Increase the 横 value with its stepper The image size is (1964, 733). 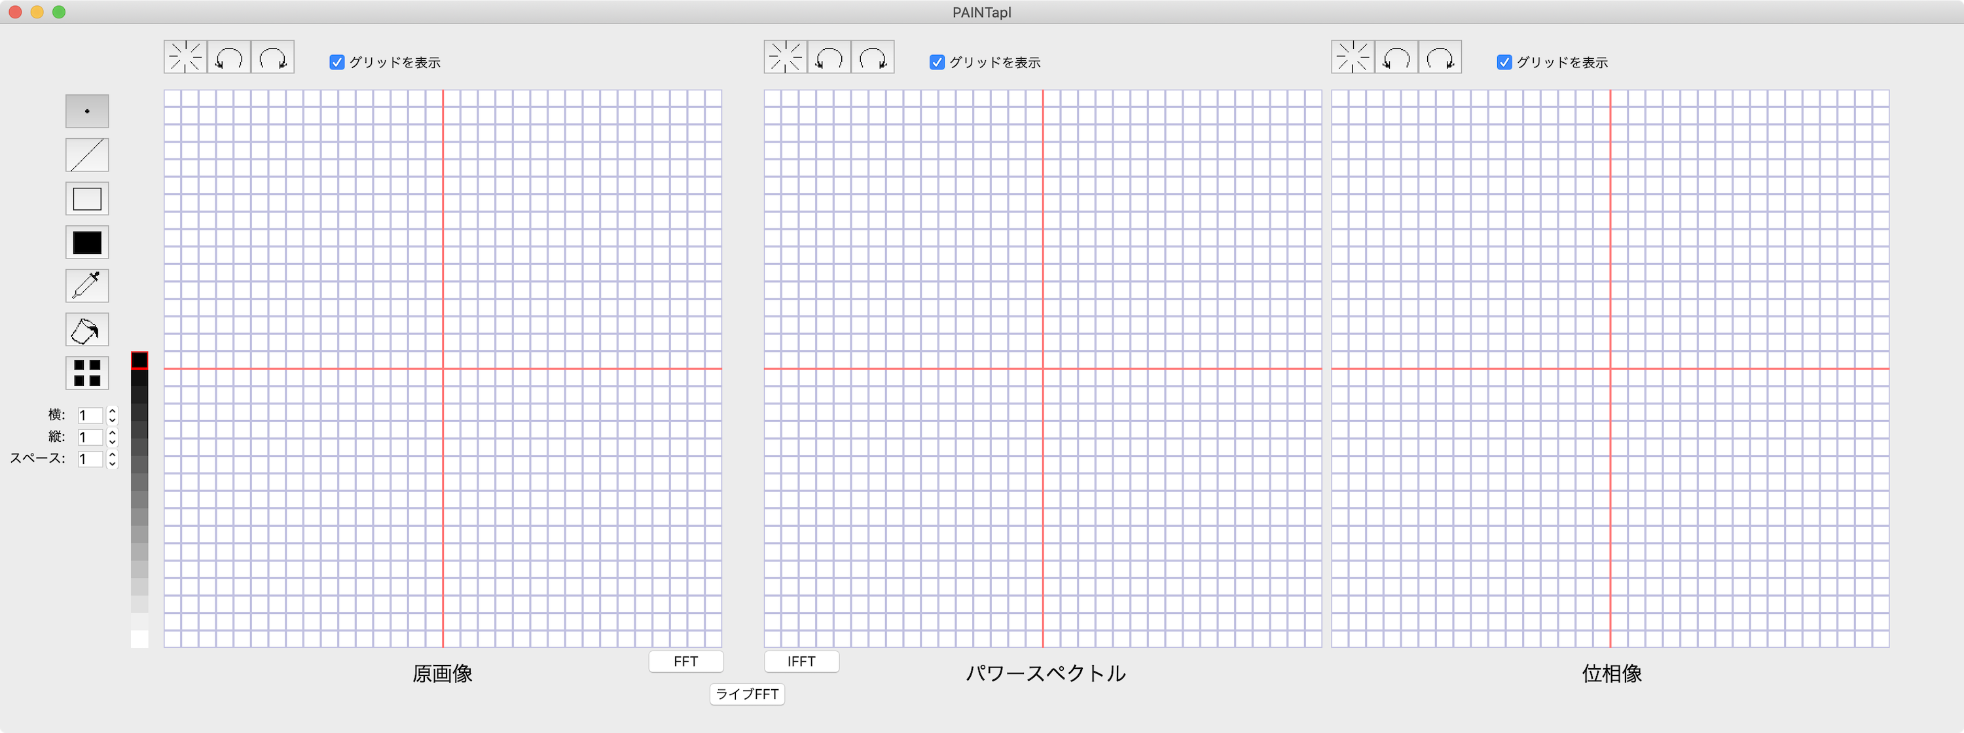111,411
